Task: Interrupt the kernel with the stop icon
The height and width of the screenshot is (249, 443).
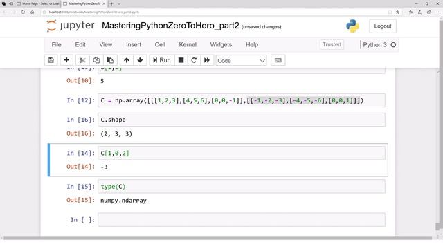Action: (181, 60)
